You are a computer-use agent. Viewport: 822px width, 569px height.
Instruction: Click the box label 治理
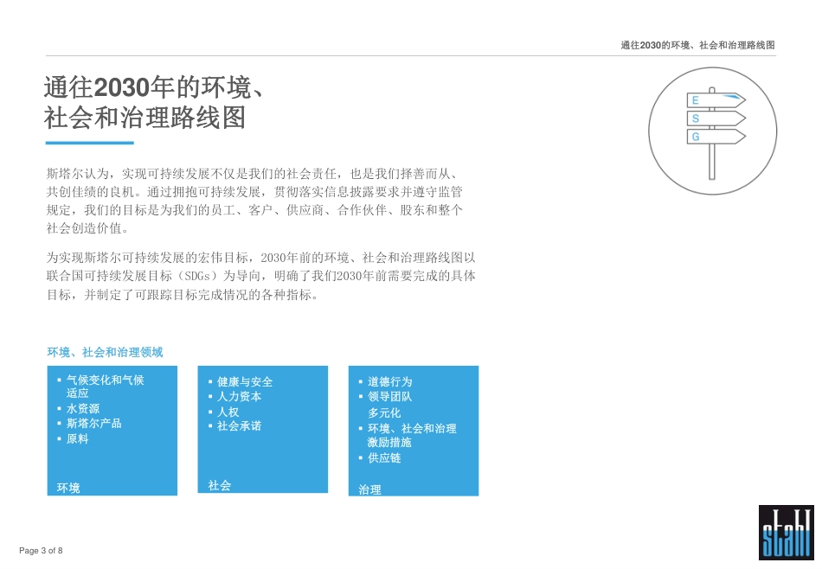point(369,490)
